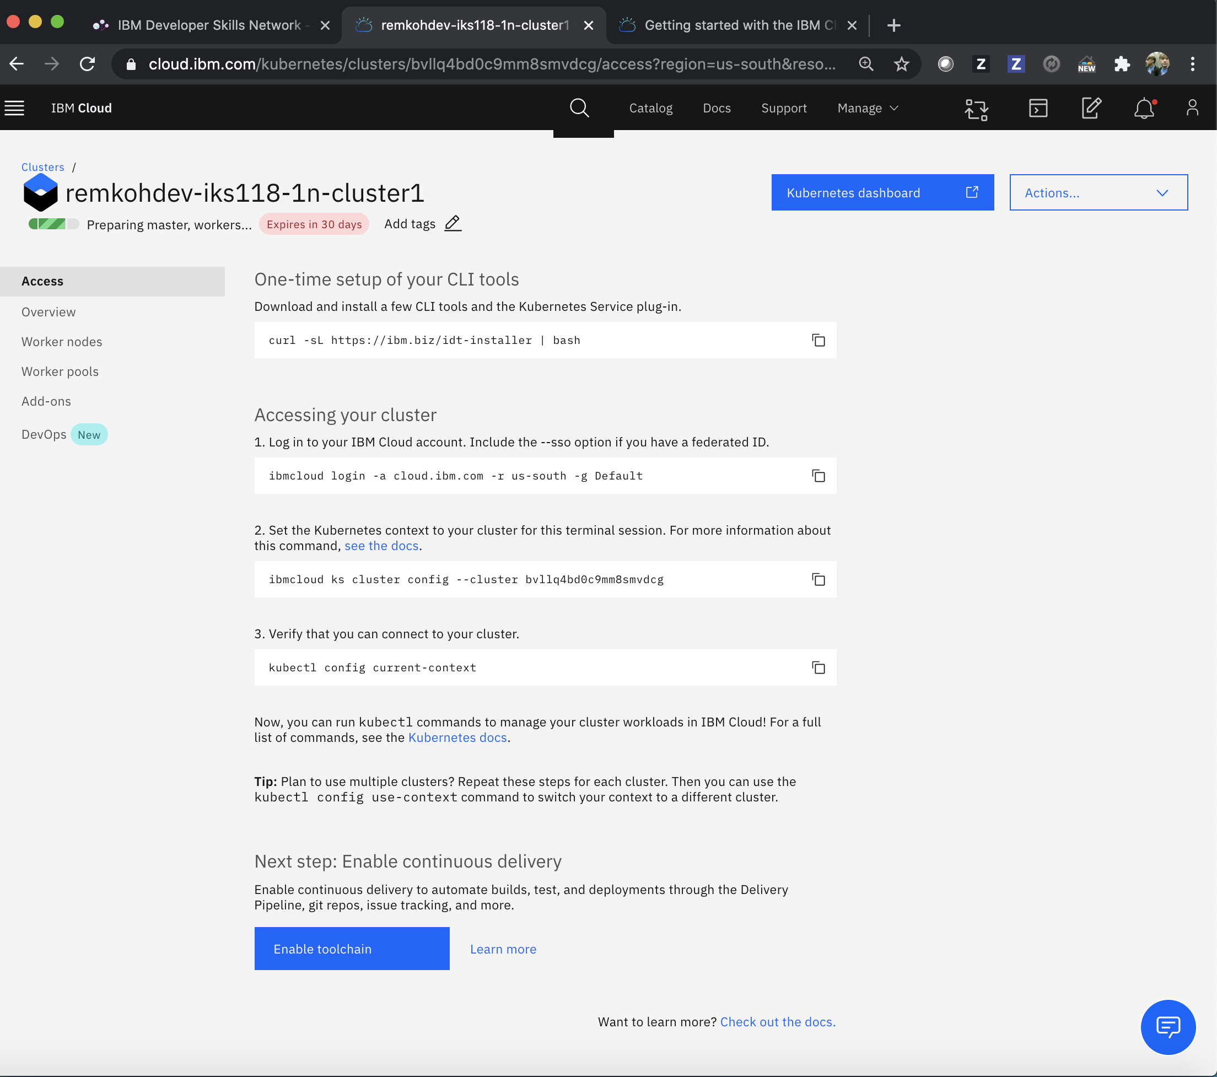1217x1077 pixels.
Task: Select the DevOps sidebar item
Action: [44, 435]
